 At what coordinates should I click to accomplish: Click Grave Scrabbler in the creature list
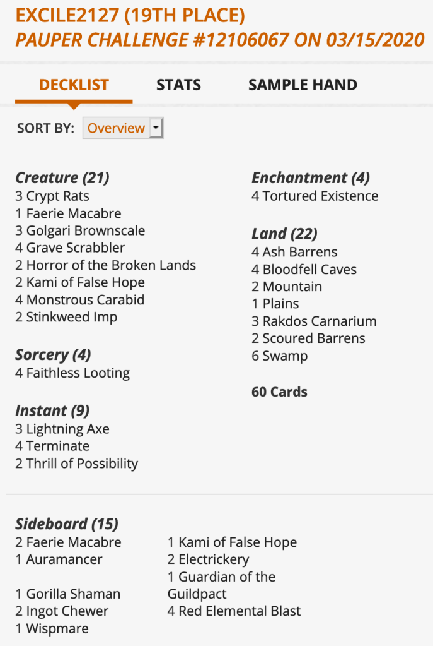point(75,248)
